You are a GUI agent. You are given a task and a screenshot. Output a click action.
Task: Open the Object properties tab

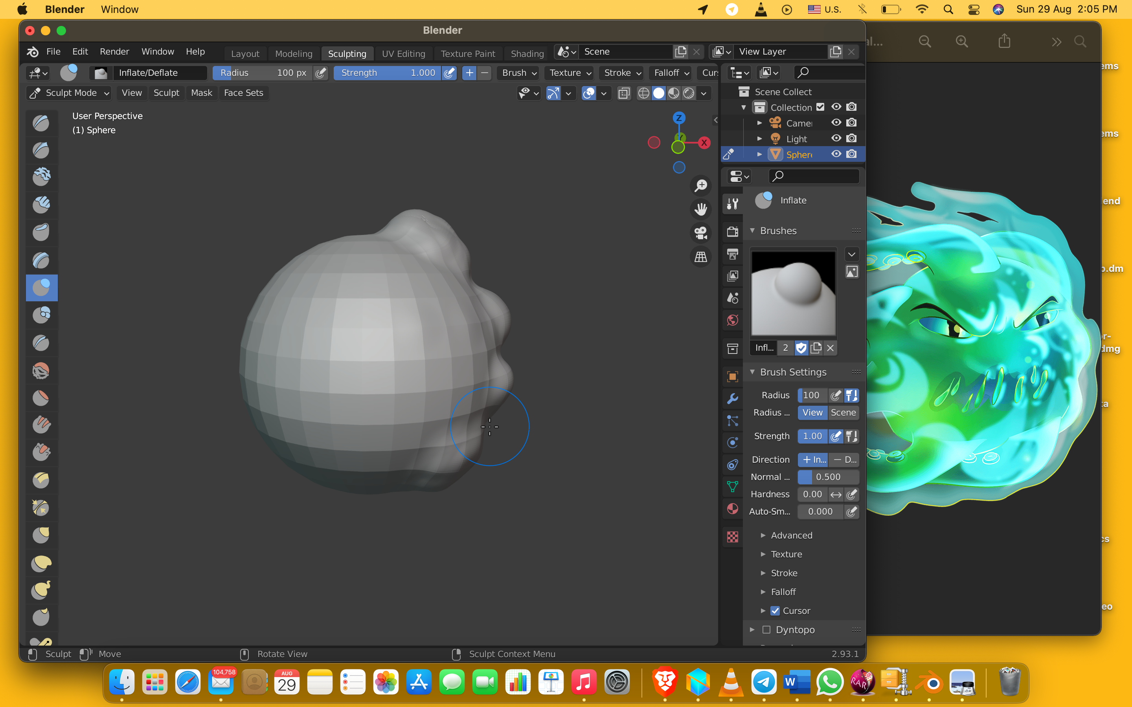(x=733, y=376)
